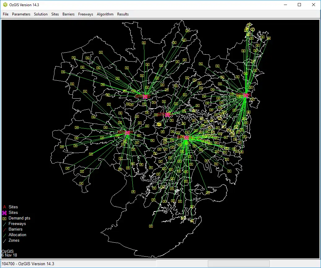Click the SITE001 facility marker on map
321x268 pixels.
click(x=127, y=132)
